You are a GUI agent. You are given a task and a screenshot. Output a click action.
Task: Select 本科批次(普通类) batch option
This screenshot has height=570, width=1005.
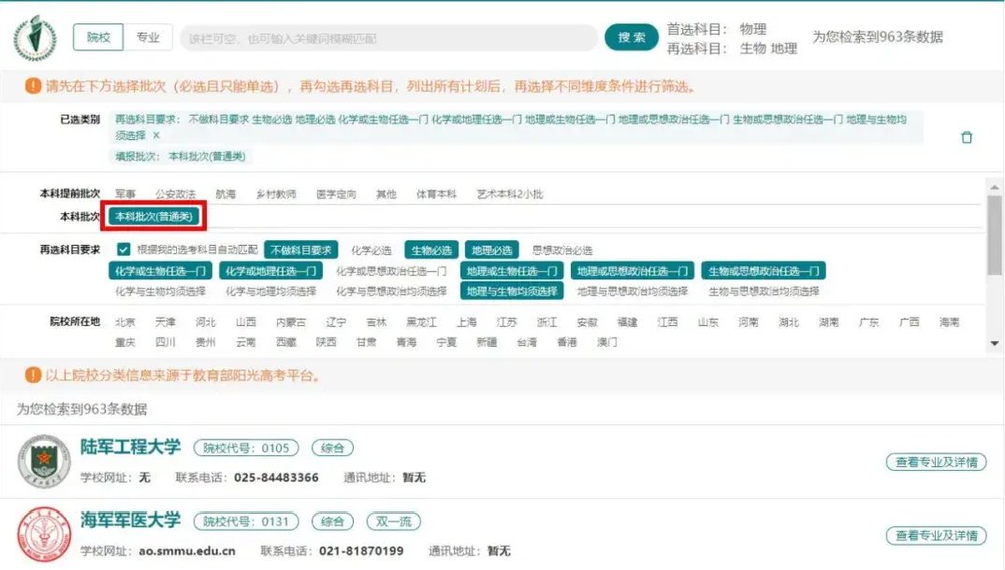click(x=153, y=216)
